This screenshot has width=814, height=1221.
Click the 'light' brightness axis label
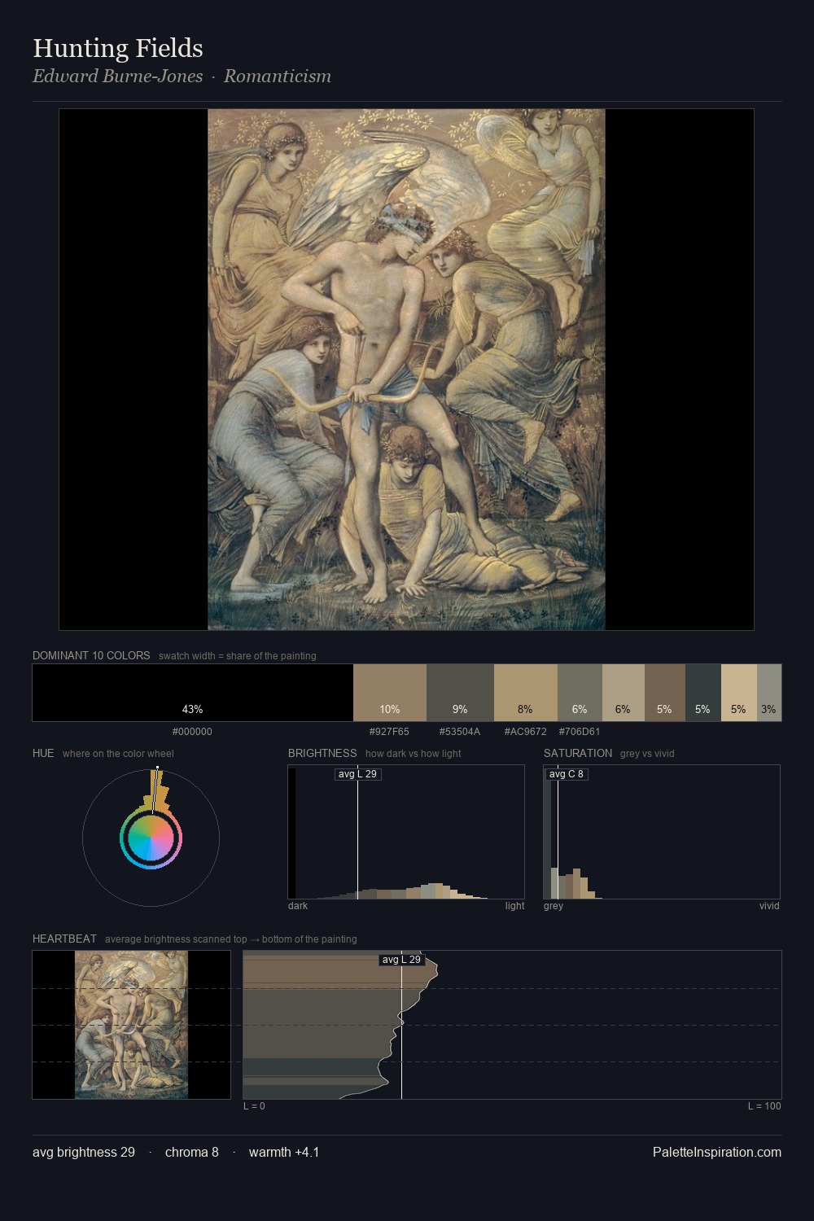click(x=514, y=906)
